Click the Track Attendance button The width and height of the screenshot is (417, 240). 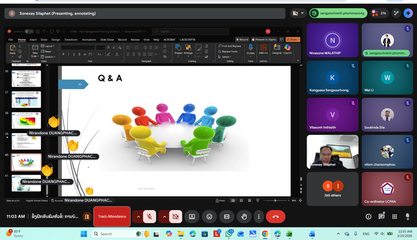click(x=112, y=217)
